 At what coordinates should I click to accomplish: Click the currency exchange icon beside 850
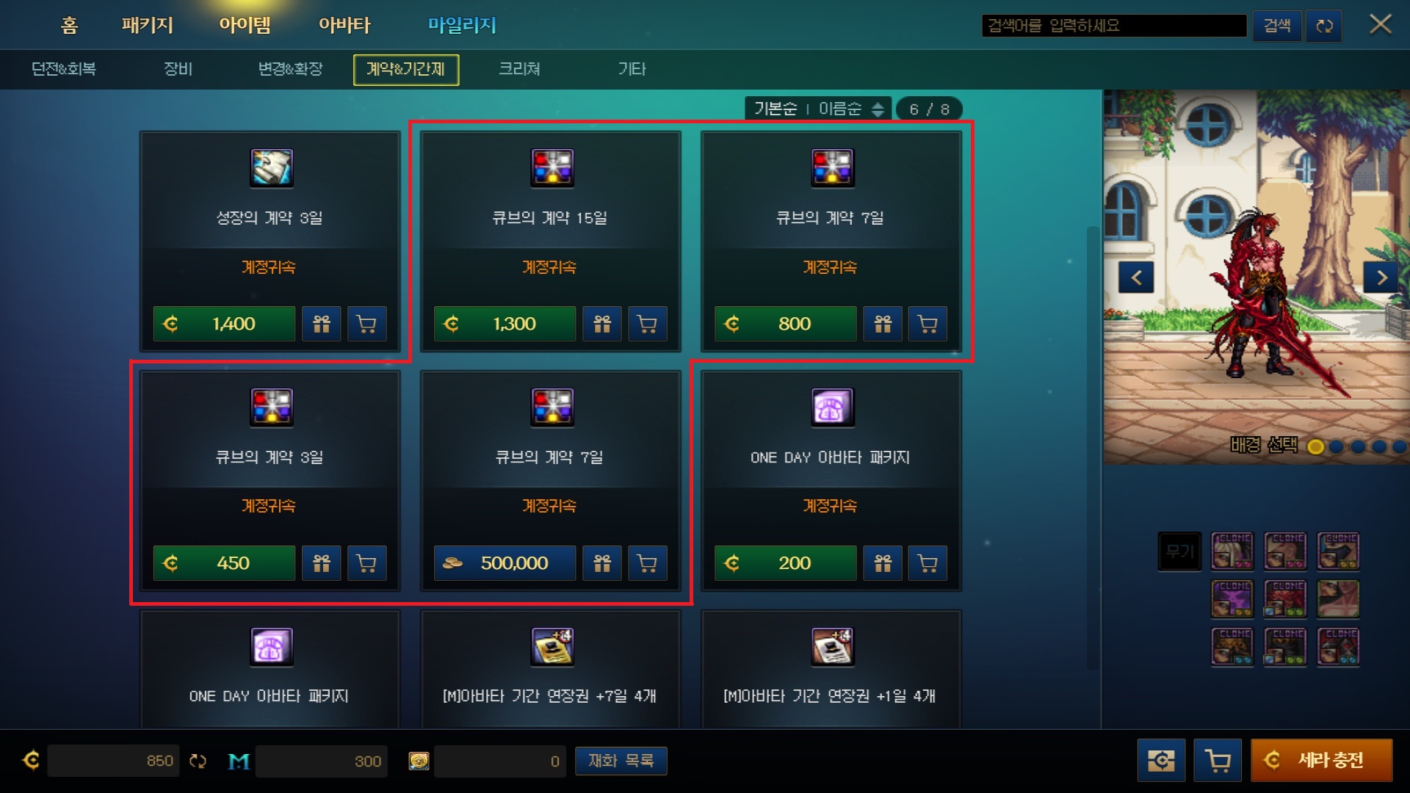pos(198,761)
